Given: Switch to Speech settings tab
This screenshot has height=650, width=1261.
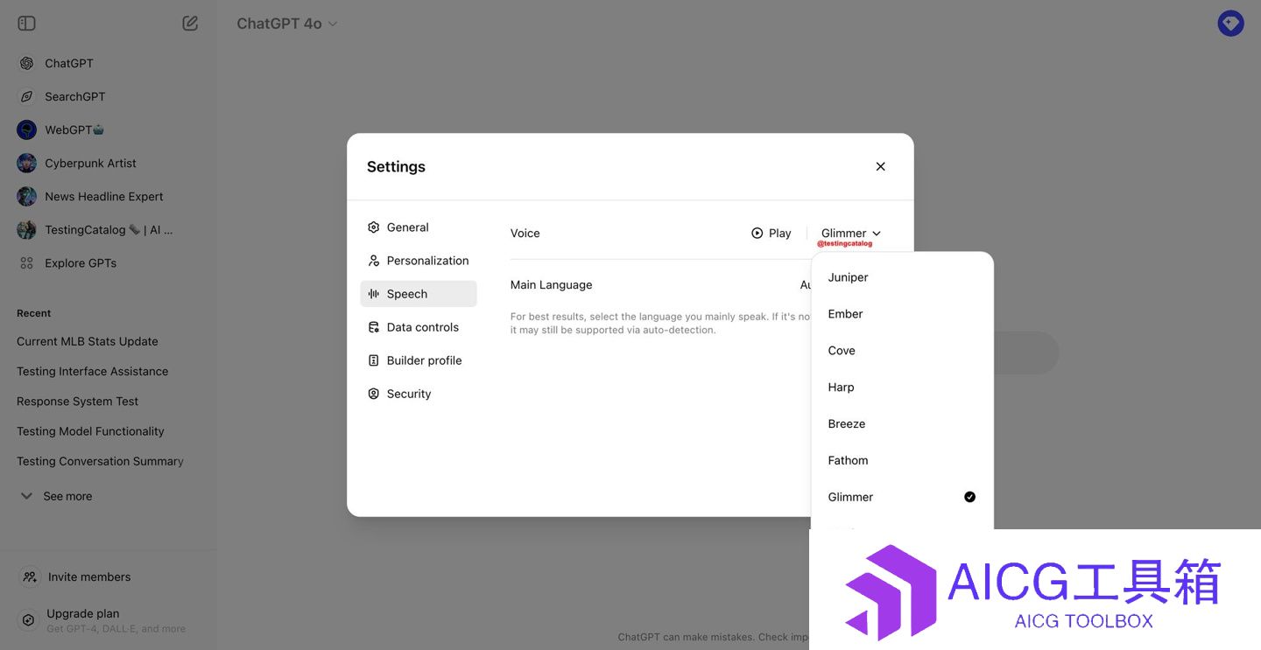Looking at the screenshot, I should click(419, 294).
